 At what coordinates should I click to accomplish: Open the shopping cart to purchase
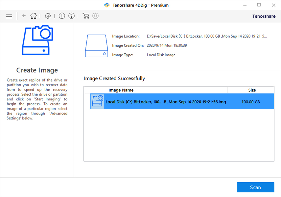click(86, 16)
